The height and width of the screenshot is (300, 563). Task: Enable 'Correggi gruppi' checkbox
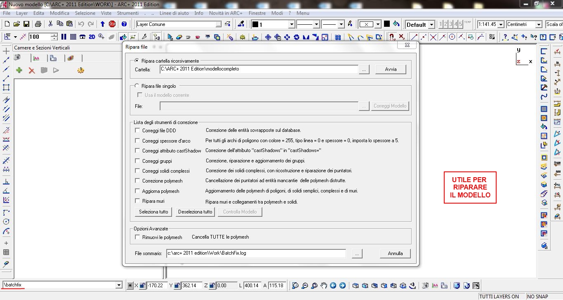tap(138, 161)
